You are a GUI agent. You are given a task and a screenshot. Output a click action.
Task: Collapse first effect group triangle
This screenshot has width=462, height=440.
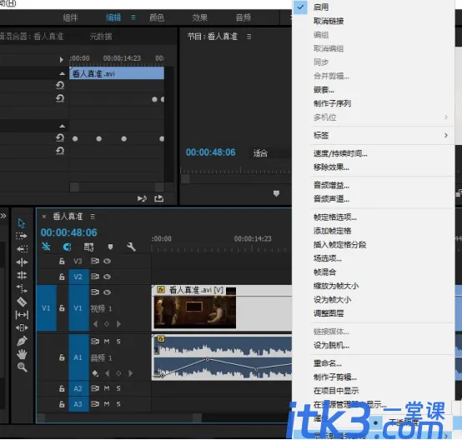click(x=62, y=73)
